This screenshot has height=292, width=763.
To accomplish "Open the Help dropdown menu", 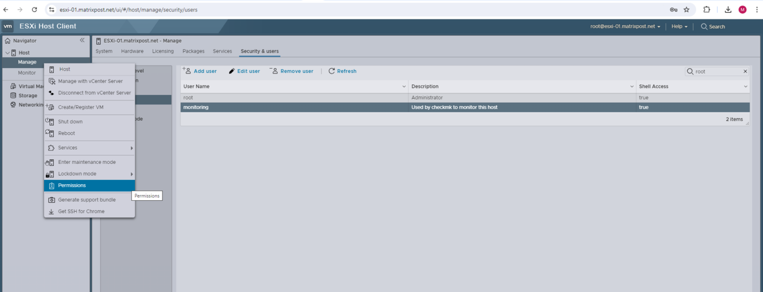I will click(x=679, y=26).
